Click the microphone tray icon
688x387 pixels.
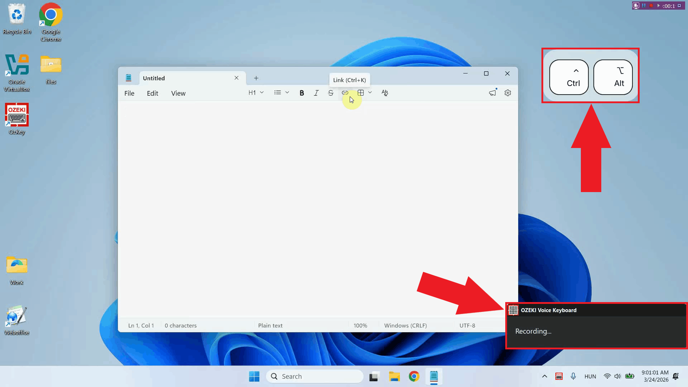[x=573, y=376]
